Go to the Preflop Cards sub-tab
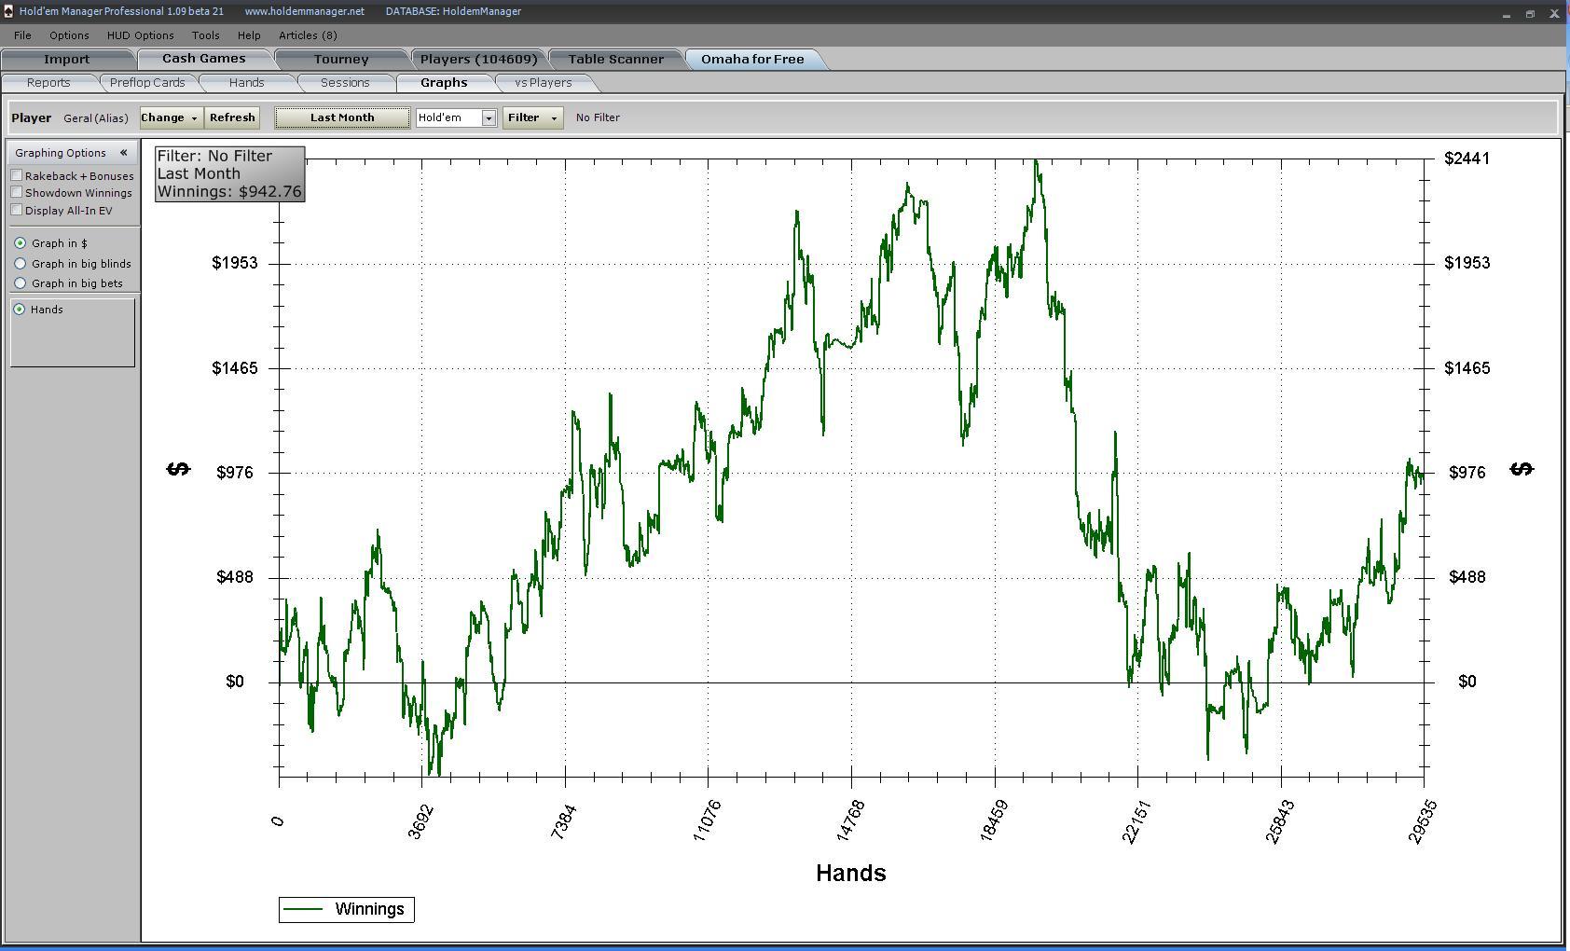The height and width of the screenshot is (951, 1570). [147, 83]
